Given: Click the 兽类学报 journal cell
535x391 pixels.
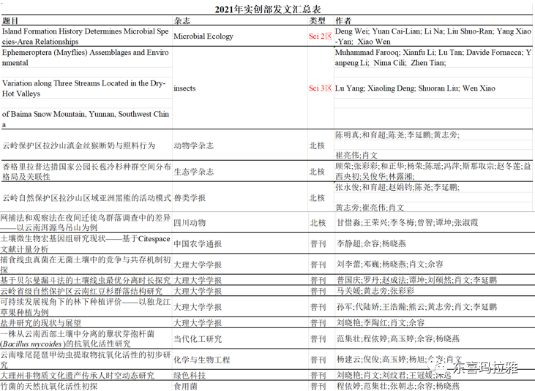Looking at the screenshot, I should point(189,198).
